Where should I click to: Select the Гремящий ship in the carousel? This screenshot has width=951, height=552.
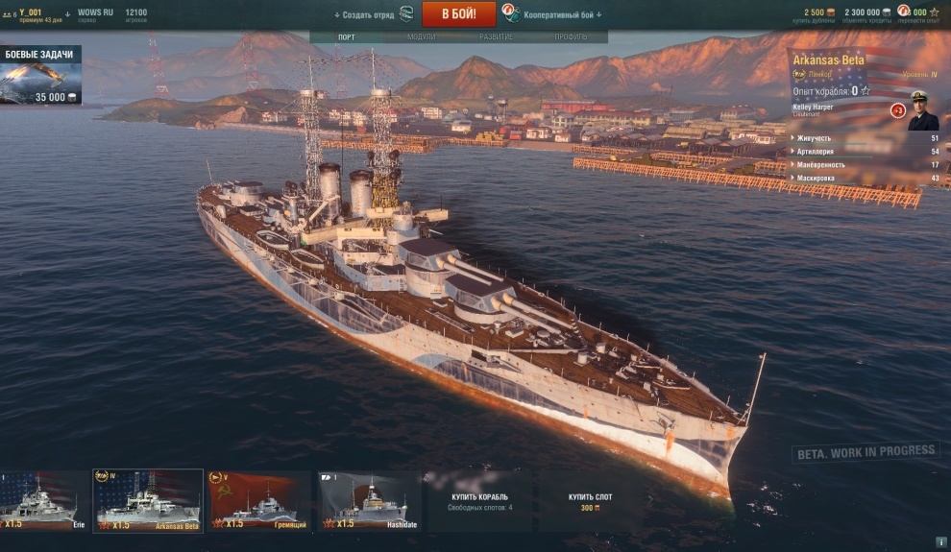[259, 501]
